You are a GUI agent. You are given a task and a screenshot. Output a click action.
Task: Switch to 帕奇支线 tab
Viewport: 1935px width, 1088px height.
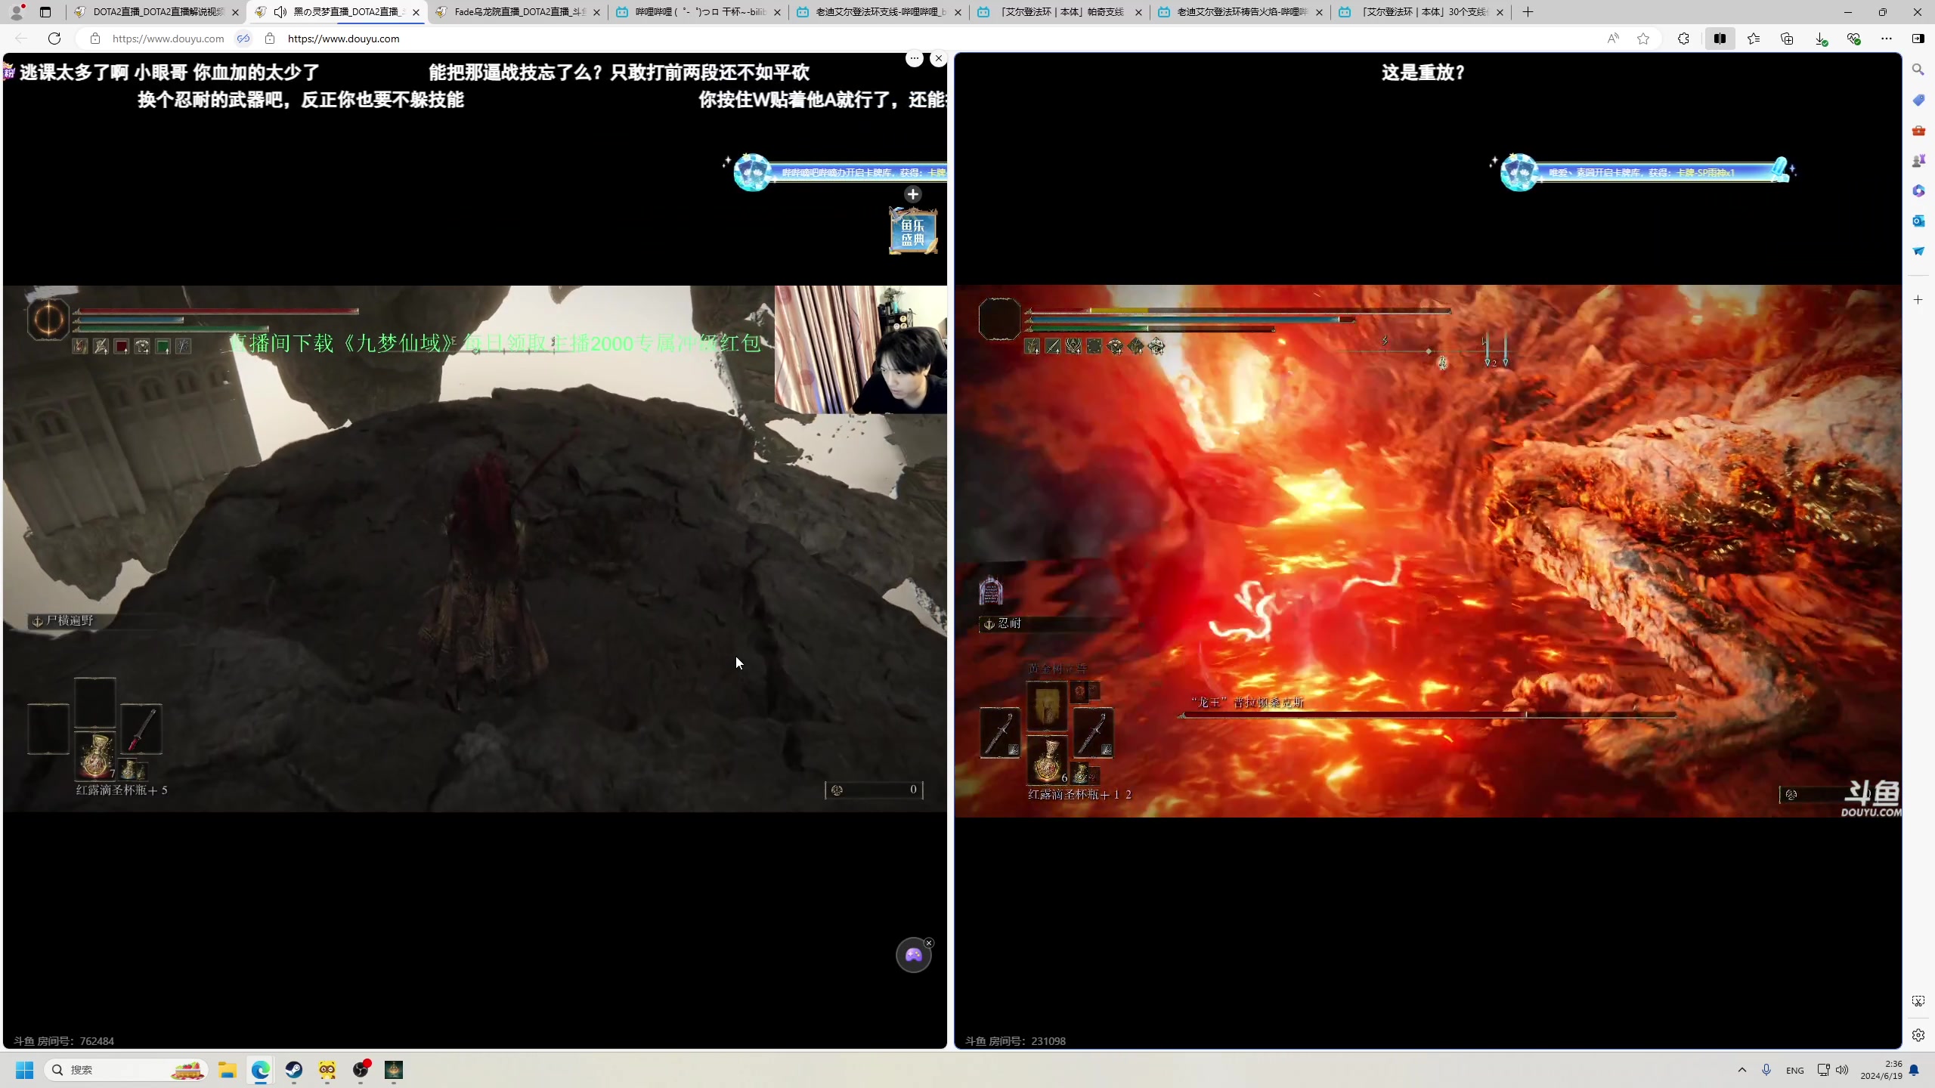(x=1060, y=12)
